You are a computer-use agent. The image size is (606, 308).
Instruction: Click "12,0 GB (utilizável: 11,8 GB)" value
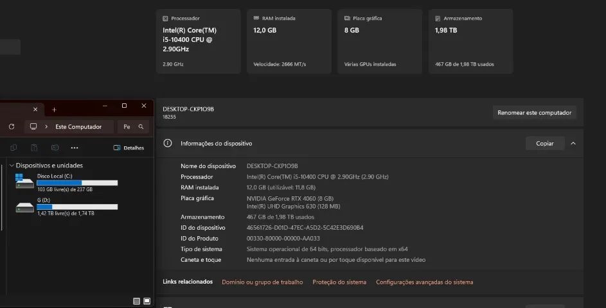click(281, 187)
